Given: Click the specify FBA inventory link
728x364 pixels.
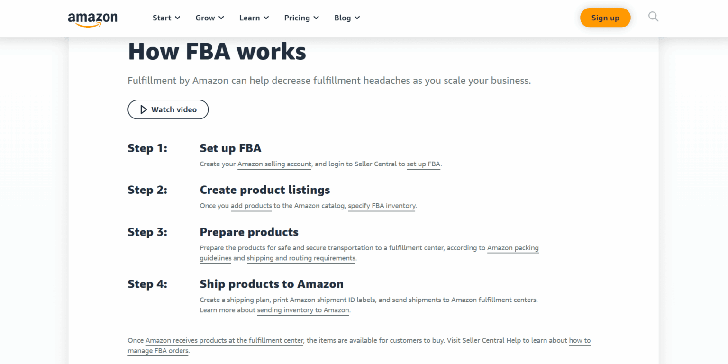Looking at the screenshot, I should click(382, 206).
